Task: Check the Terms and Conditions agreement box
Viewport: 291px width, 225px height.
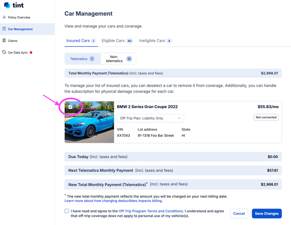Action: tap(67, 211)
